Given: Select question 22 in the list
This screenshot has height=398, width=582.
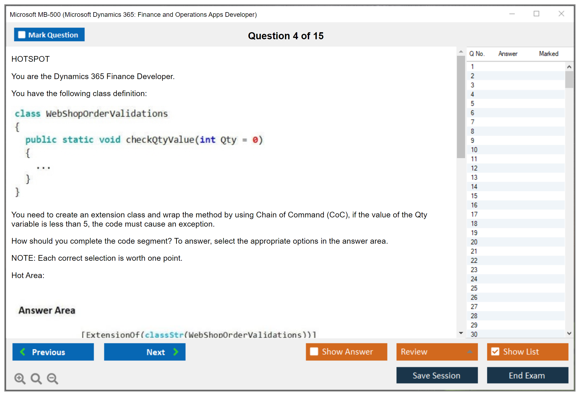Looking at the screenshot, I should pyautogui.click(x=474, y=260).
